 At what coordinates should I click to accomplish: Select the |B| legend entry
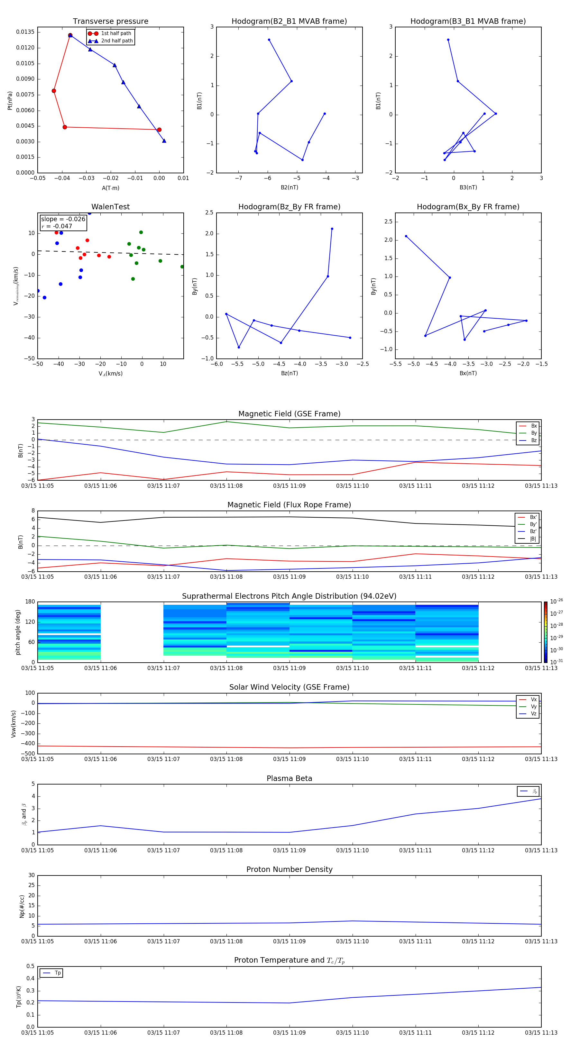tap(527, 539)
